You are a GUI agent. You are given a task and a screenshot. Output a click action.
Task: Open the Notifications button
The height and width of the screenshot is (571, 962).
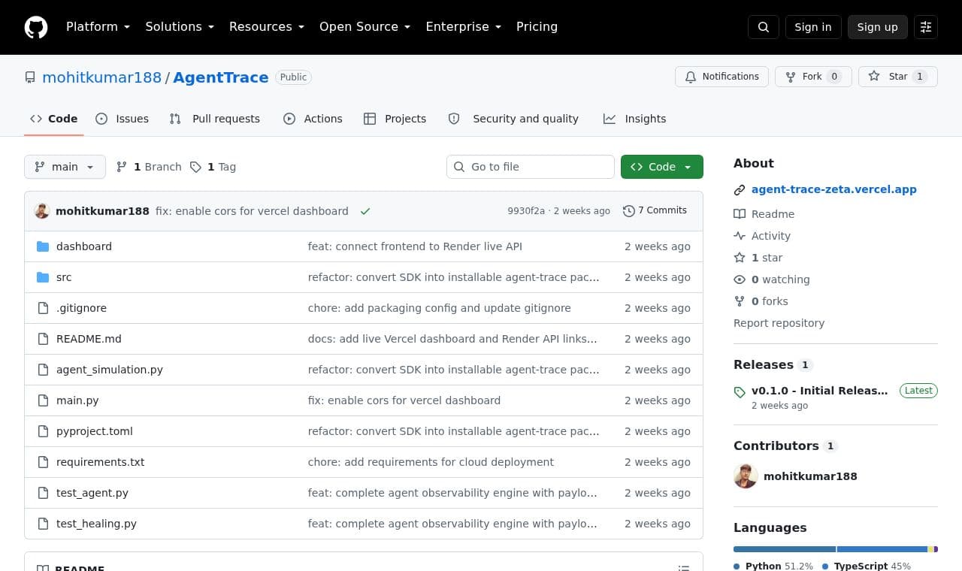click(722, 77)
